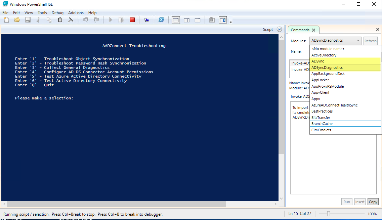The width and height of the screenshot is (382, 220).
Task: Click horizontal scrollbar left arrow
Action: point(4,204)
